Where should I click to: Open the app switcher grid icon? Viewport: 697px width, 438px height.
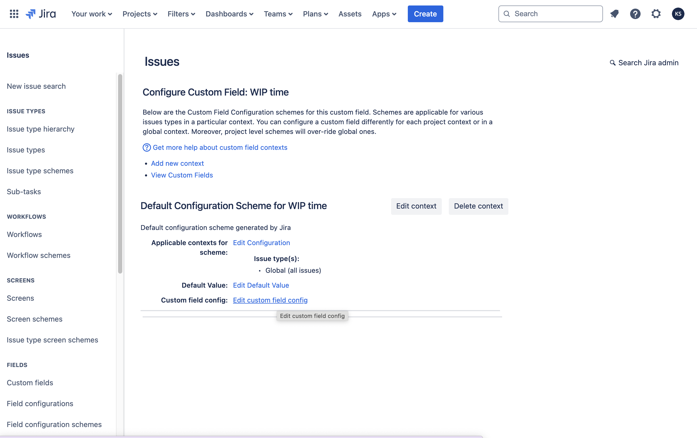(14, 14)
